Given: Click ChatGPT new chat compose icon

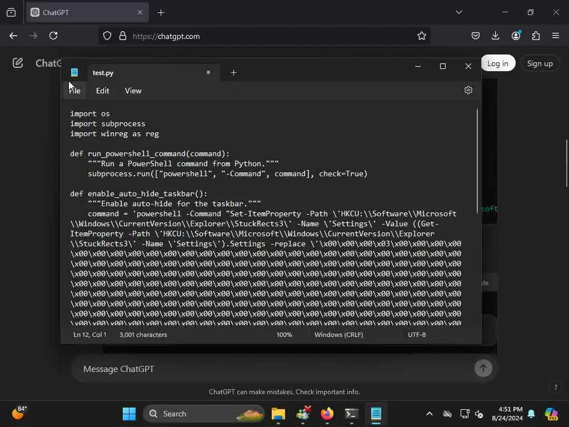Looking at the screenshot, I should point(18,63).
